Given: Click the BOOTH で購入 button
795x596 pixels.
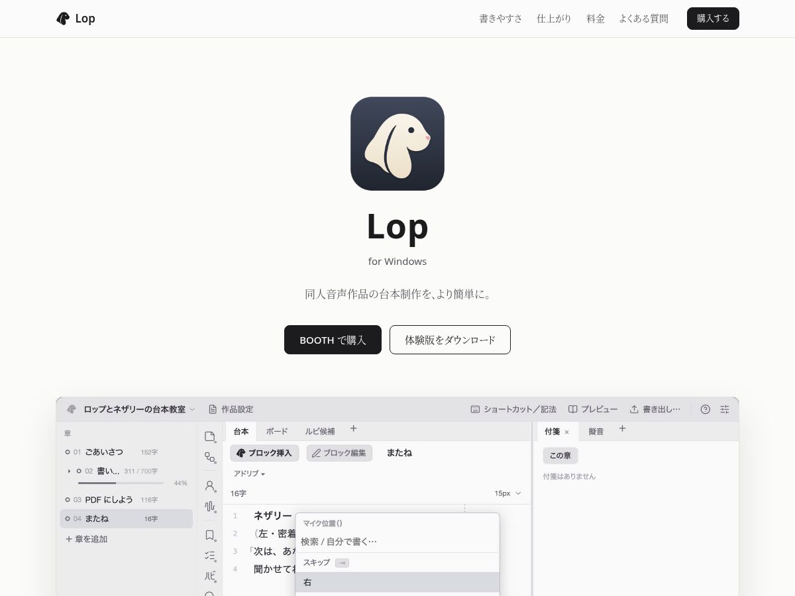Looking at the screenshot, I should (x=333, y=340).
